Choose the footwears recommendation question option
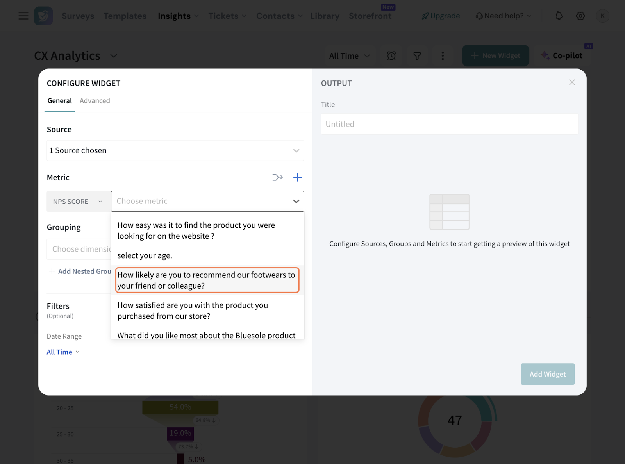 coord(207,280)
